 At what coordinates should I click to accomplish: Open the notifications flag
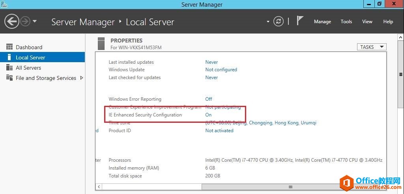click(x=300, y=21)
